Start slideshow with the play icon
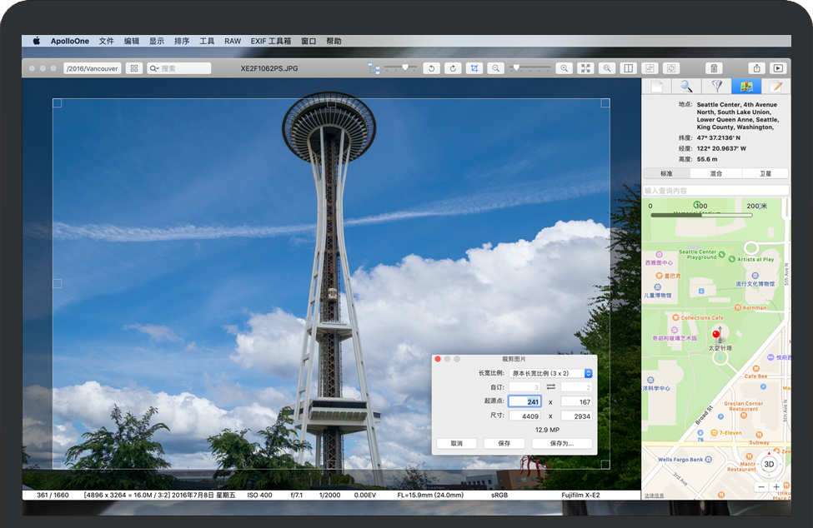Viewport: 813px width, 528px height. [778, 68]
